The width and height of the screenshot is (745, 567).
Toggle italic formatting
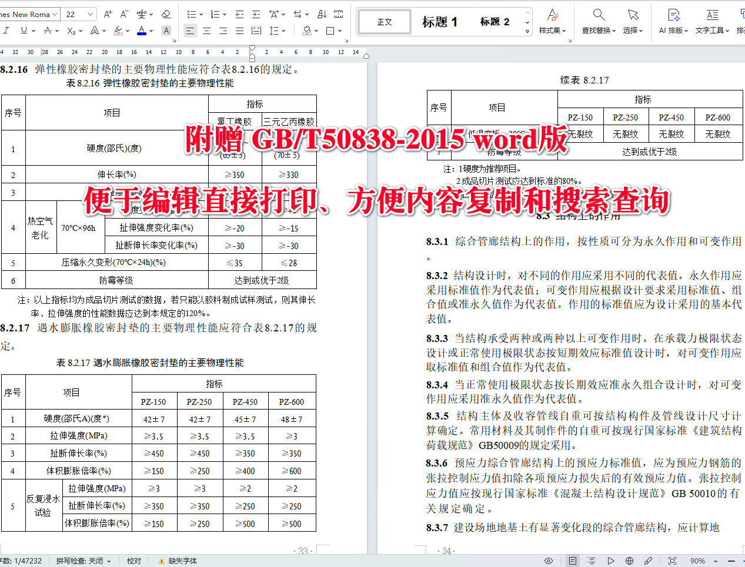pyautogui.click(x=6, y=31)
